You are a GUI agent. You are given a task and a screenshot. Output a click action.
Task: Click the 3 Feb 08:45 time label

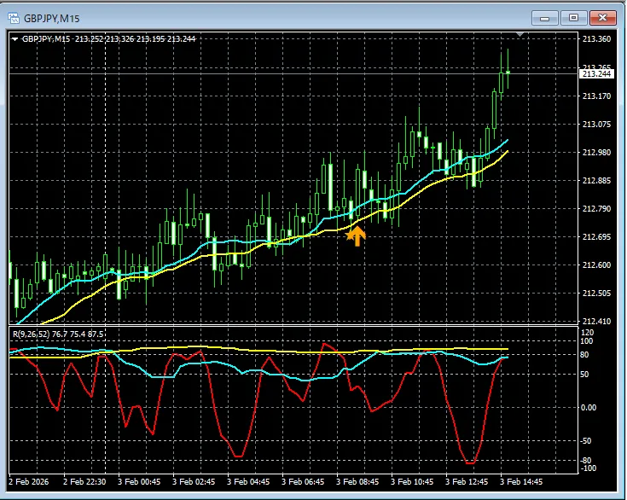(x=358, y=482)
